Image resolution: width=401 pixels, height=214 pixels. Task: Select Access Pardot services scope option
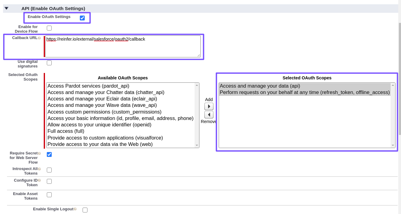88,86
